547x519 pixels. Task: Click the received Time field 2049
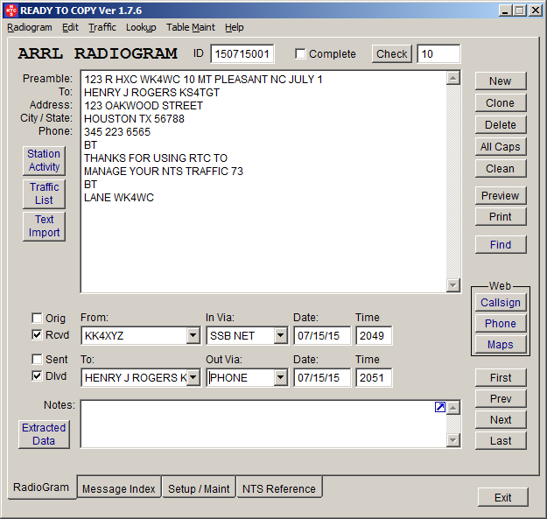374,335
